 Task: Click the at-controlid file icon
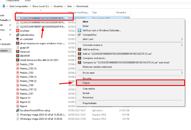(x=18, y=39)
